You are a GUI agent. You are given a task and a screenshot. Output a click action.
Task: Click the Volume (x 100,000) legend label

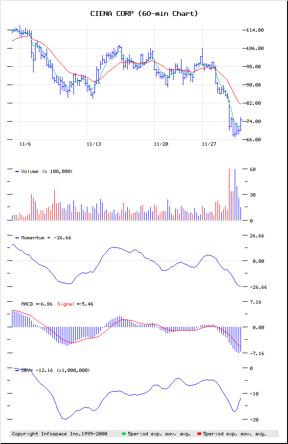[47, 172]
